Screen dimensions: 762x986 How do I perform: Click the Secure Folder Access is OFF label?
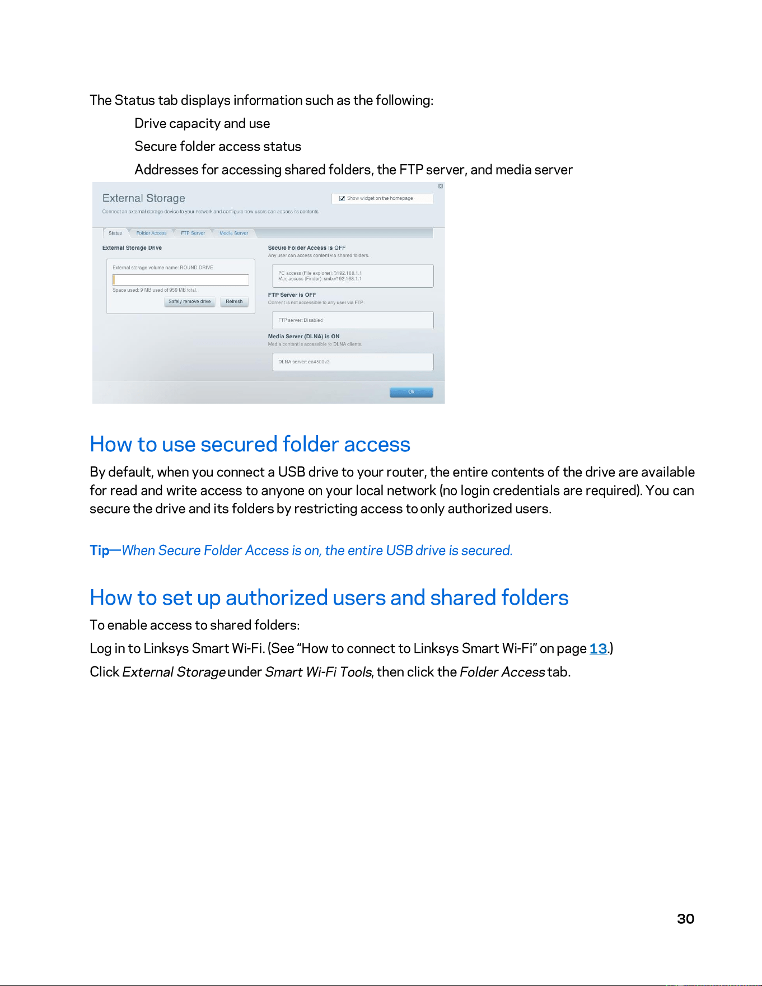(307, 247)
